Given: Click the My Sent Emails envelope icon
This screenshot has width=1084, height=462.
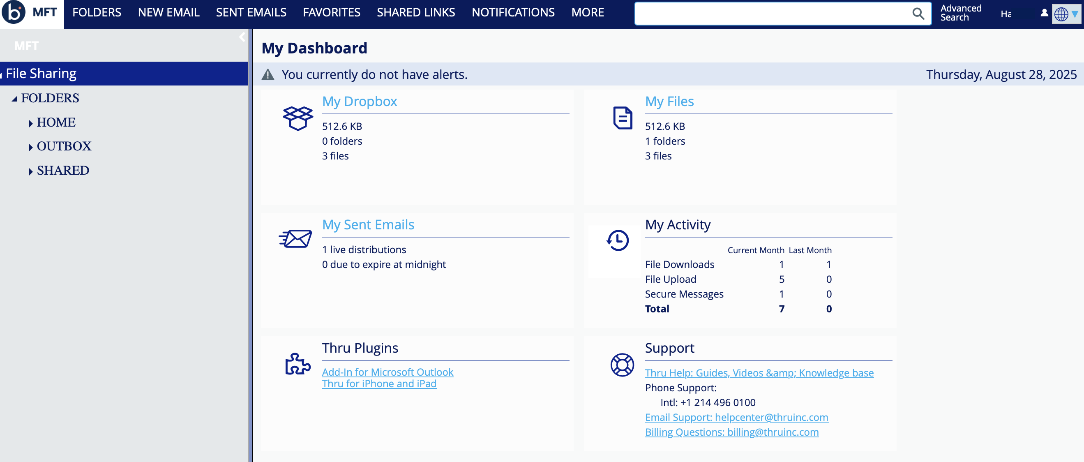Looking at the screenshot, I should pos(296,239).
